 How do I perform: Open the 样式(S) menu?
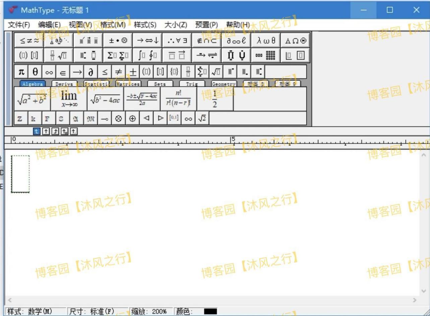[x=145, y=25]
